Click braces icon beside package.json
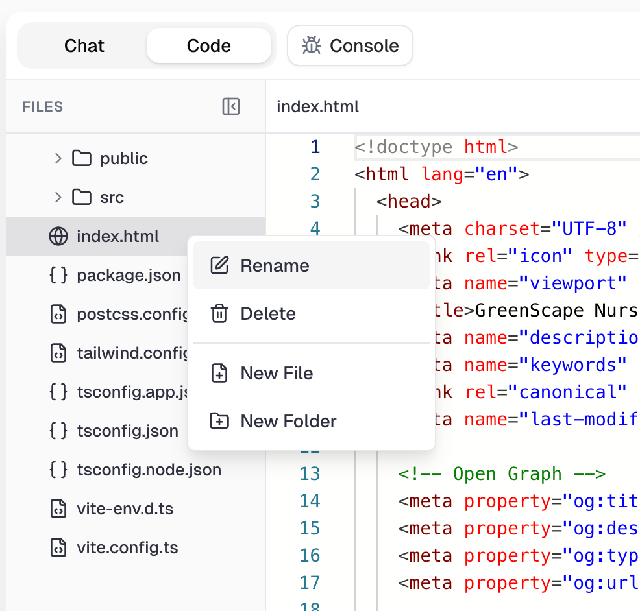640x611 pixels. click(58, 275)
